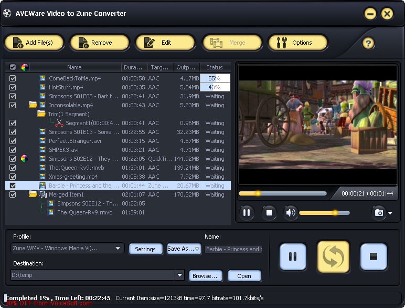
Task: Click the Name input field
Action: pos(233,249)
